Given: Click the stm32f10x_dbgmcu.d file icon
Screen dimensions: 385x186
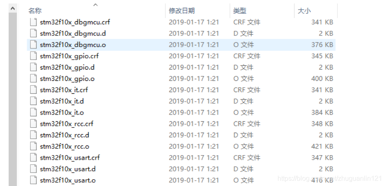Looking at the screenshot, I should [33, 33].
